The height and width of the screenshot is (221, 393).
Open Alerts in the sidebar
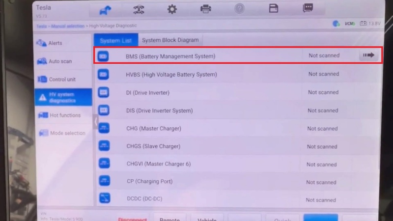pos(63,43)
